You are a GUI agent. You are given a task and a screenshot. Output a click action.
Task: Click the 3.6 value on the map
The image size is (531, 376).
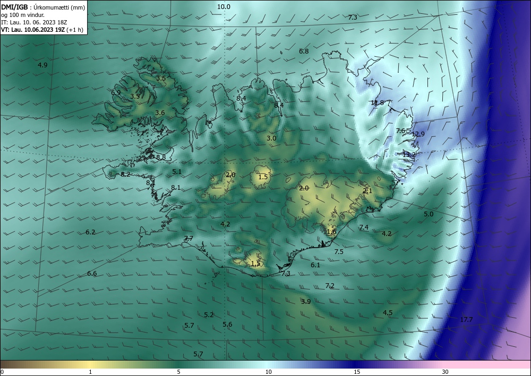pyautogui.click(x=160, y=112)
